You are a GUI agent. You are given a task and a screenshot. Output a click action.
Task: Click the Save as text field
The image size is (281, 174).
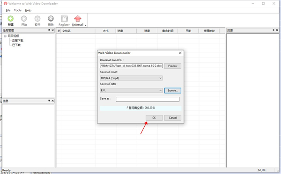coord(148,99)
